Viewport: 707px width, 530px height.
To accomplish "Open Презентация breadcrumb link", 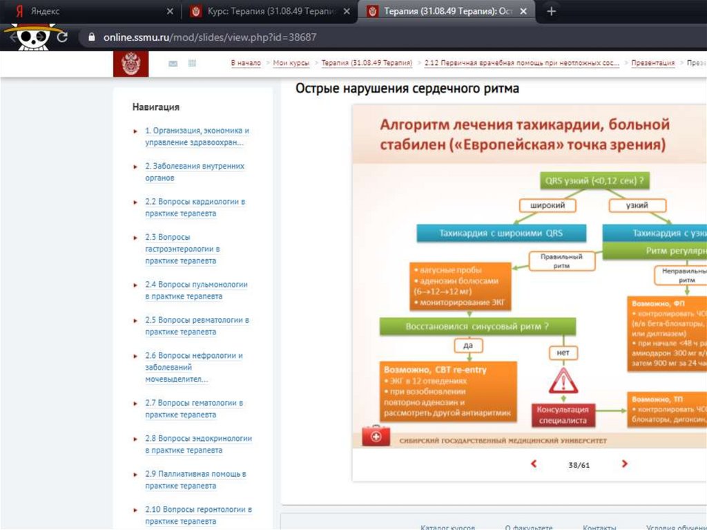I will tap(653, 63).
